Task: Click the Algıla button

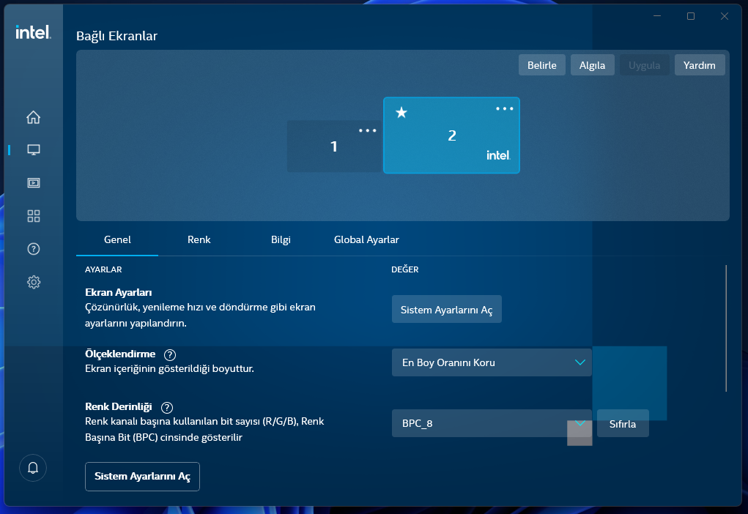Action: [592, 65]
